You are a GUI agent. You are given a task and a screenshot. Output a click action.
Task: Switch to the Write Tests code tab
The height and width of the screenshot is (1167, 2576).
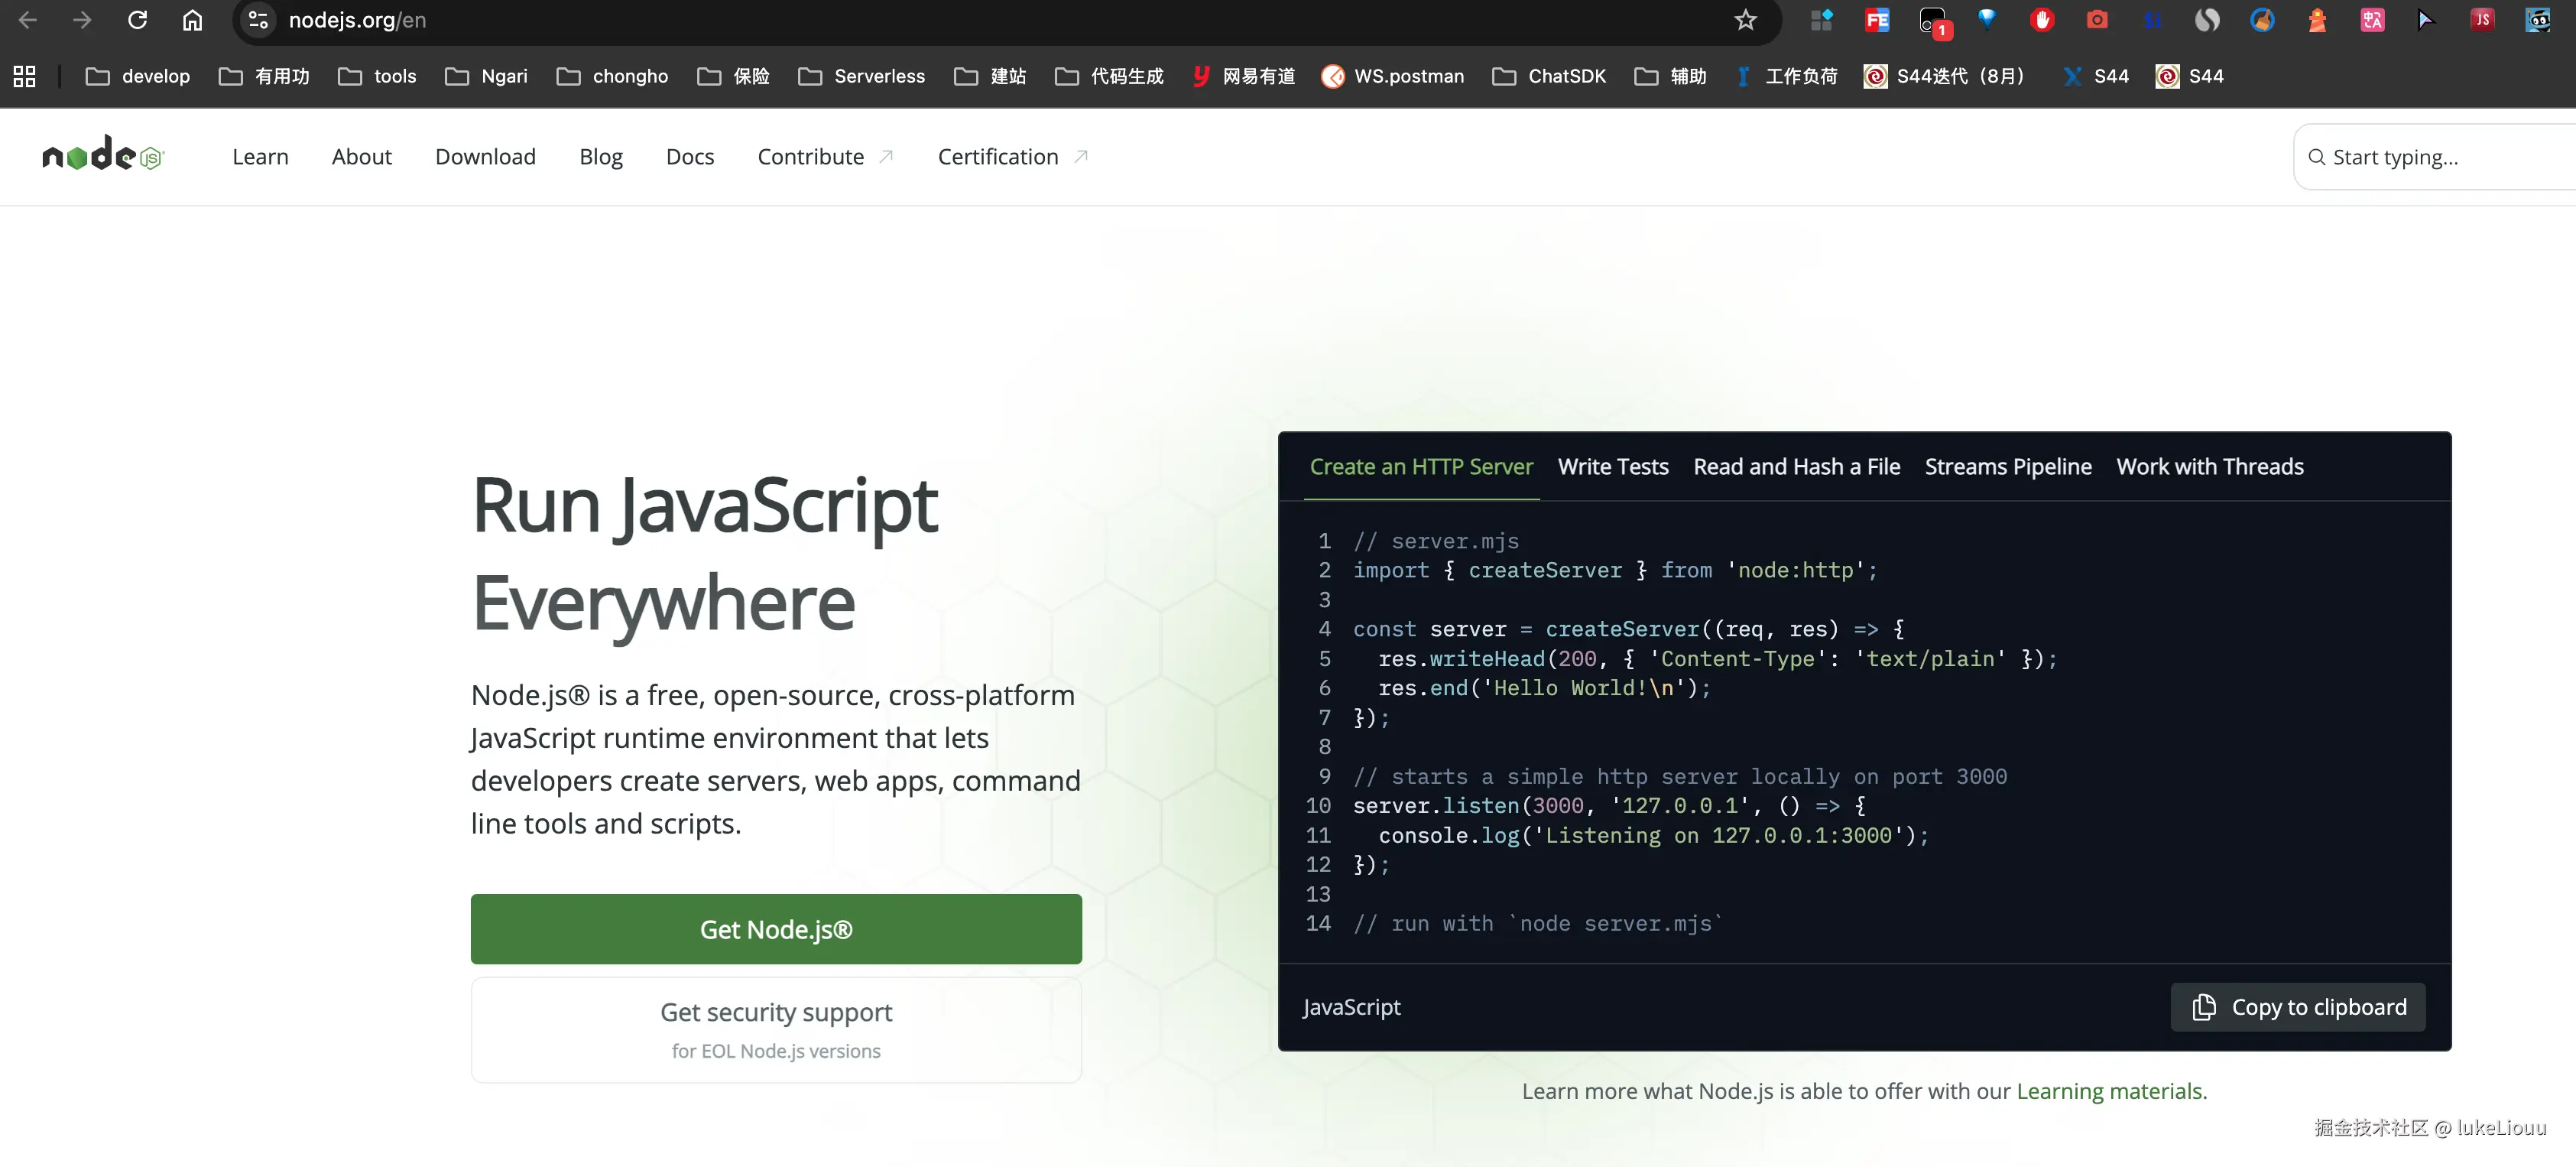(x=1612, y=466)
